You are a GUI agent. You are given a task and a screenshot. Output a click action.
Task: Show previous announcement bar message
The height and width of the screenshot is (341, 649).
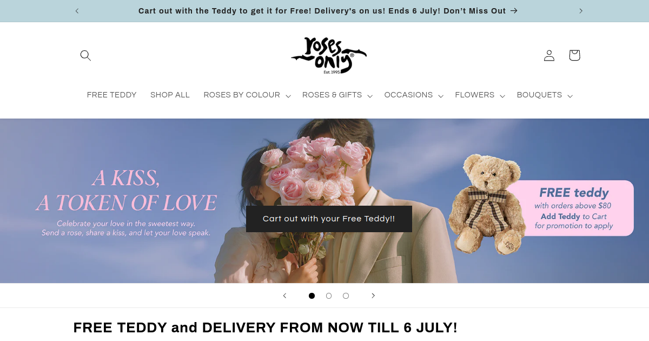77,11
